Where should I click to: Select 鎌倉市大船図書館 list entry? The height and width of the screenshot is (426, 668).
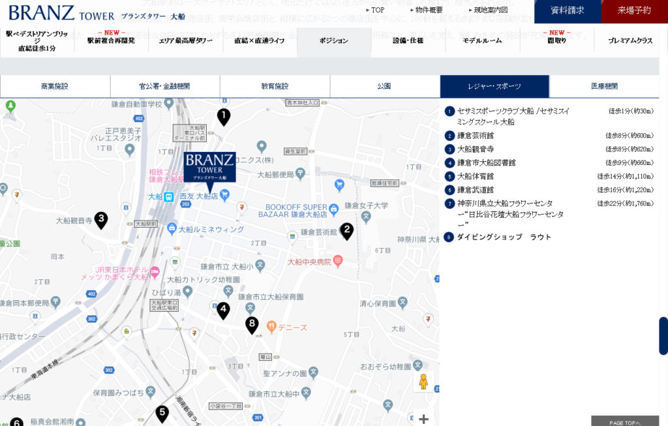point(549,162)
